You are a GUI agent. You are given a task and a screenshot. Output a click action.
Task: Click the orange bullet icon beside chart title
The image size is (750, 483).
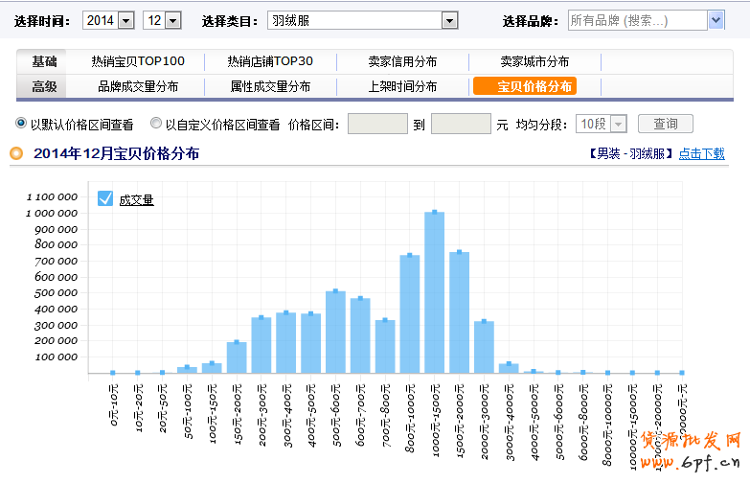tap(16, 153)
